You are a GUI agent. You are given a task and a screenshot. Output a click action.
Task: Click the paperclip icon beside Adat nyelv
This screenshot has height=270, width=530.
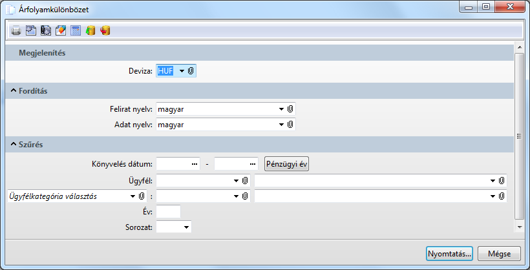[x=291, y=124]
